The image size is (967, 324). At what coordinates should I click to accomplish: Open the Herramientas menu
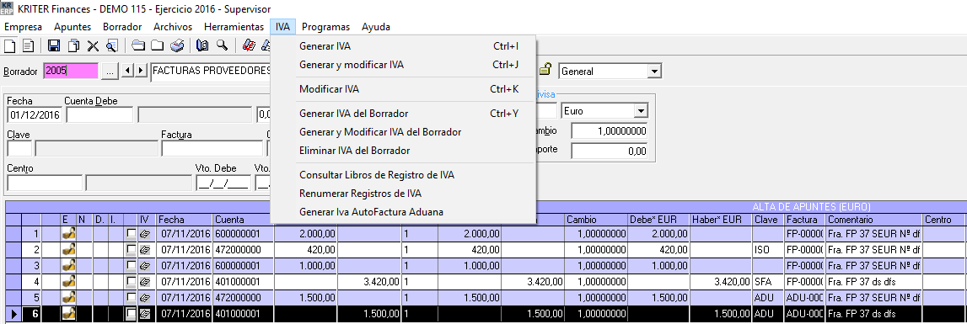(x=234, y=26)
